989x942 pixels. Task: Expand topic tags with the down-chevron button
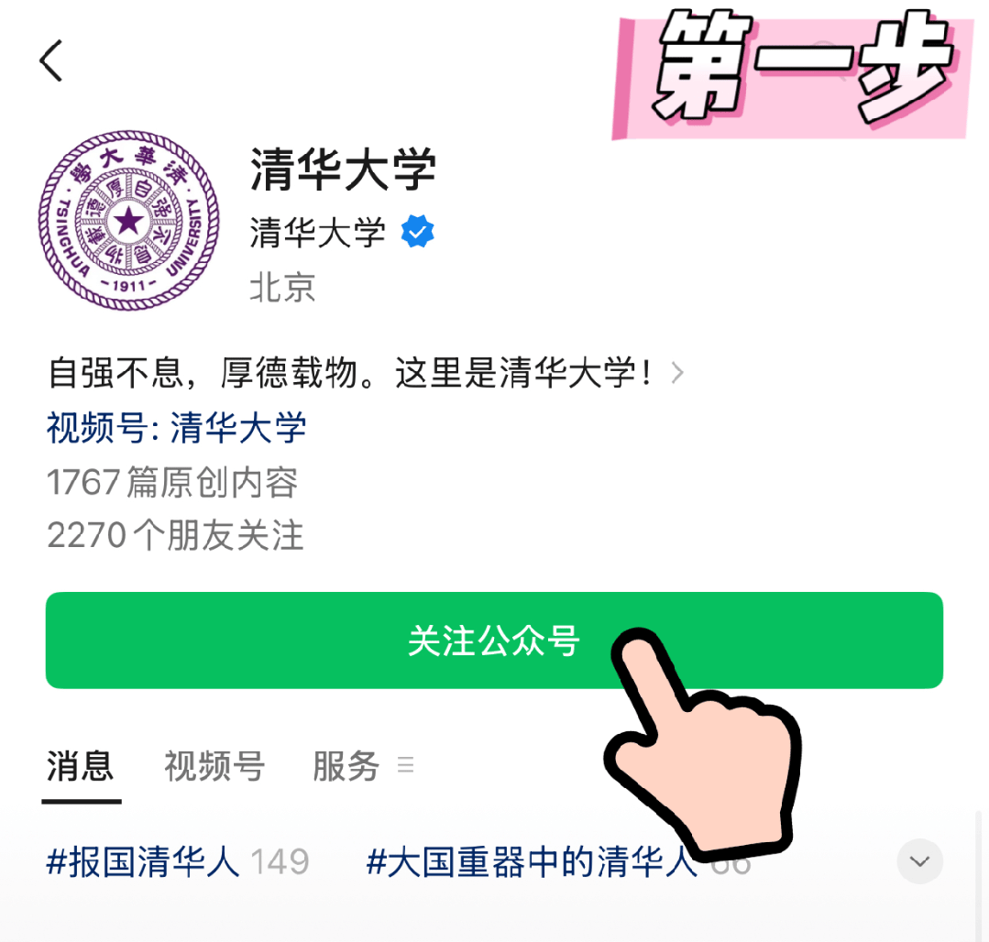tap(919, 861)
